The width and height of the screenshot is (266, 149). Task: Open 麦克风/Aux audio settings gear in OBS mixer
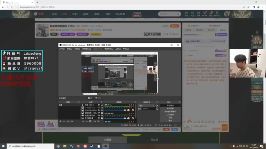[x=133, y=110]
